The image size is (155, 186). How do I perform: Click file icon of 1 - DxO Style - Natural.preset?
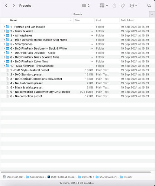[x=7, y=70]
